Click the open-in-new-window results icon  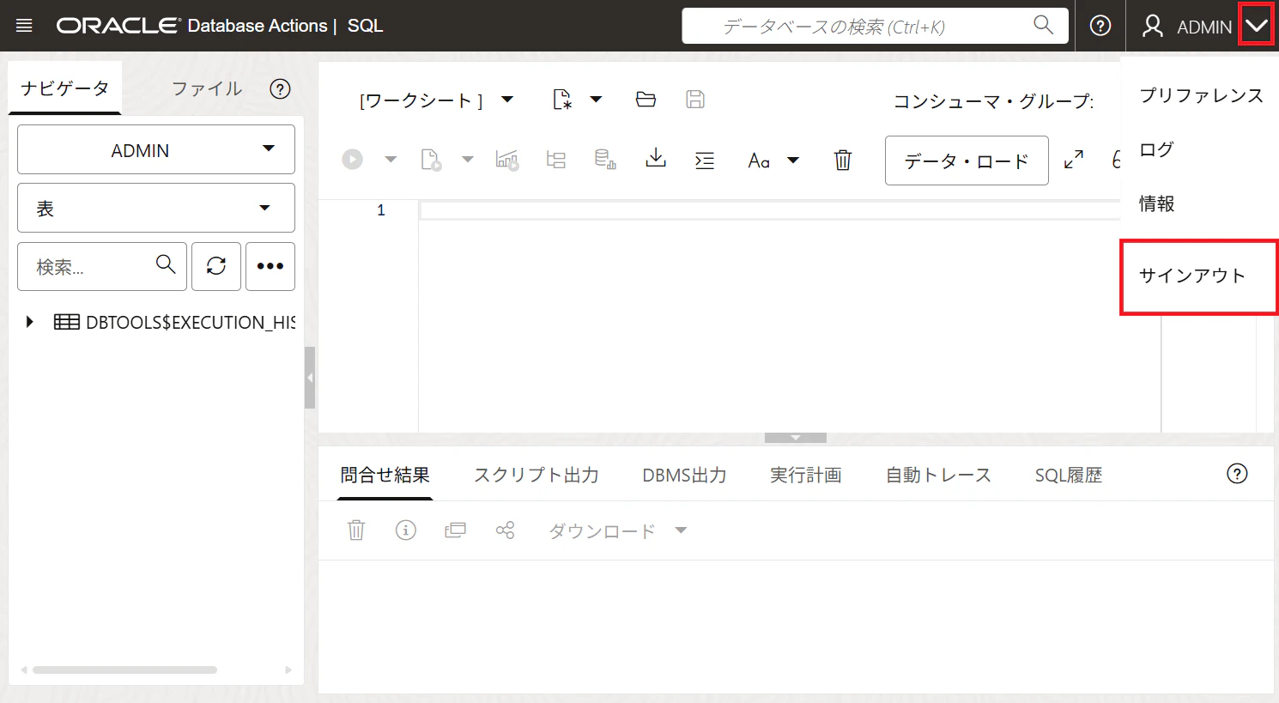point(455,530)
